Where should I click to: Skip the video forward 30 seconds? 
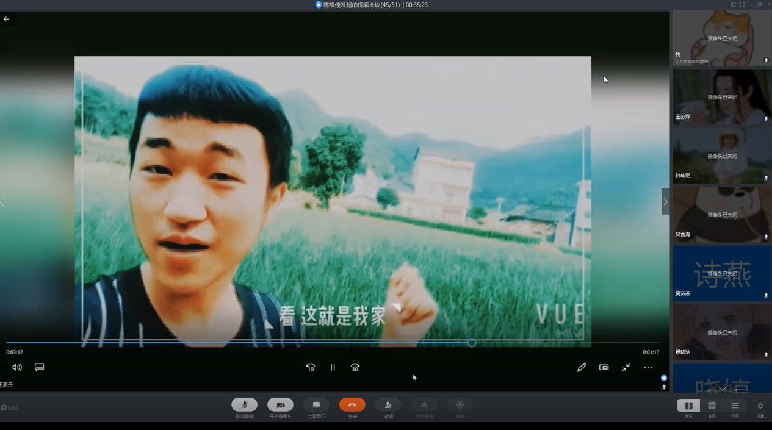(x=355, y=367)
